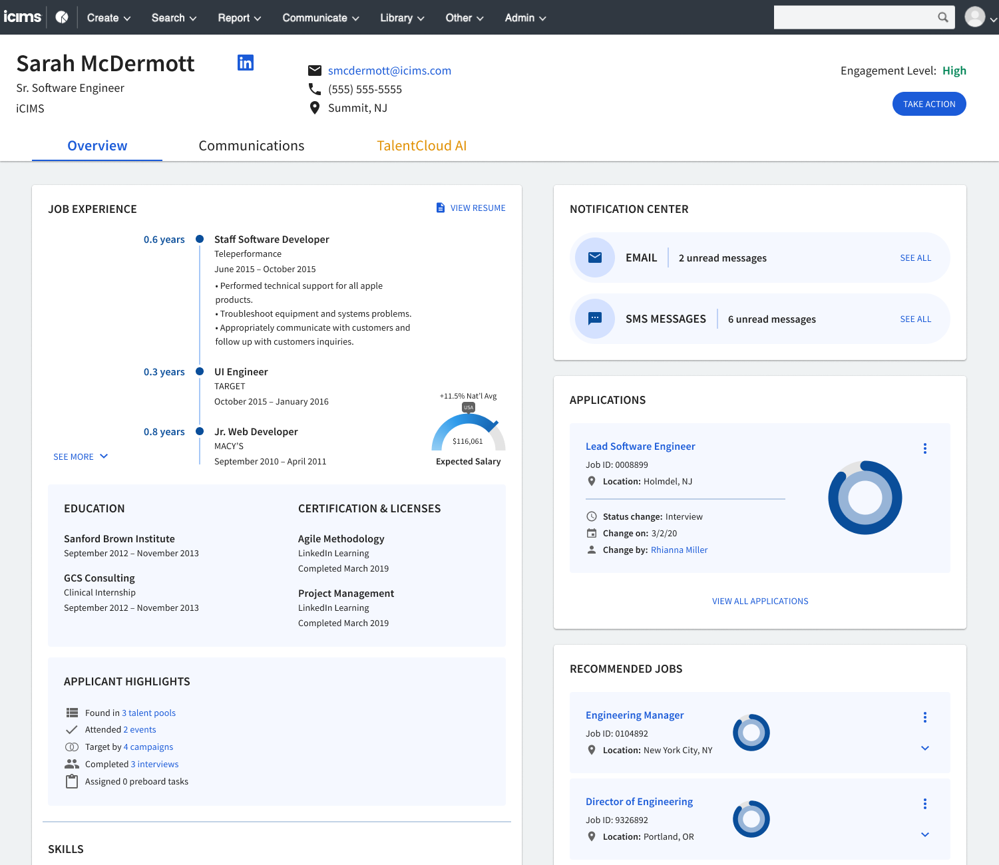Click the location pin for New York City, NY
999x865 pixels.
pyautogui.click(x=592, y=750)
